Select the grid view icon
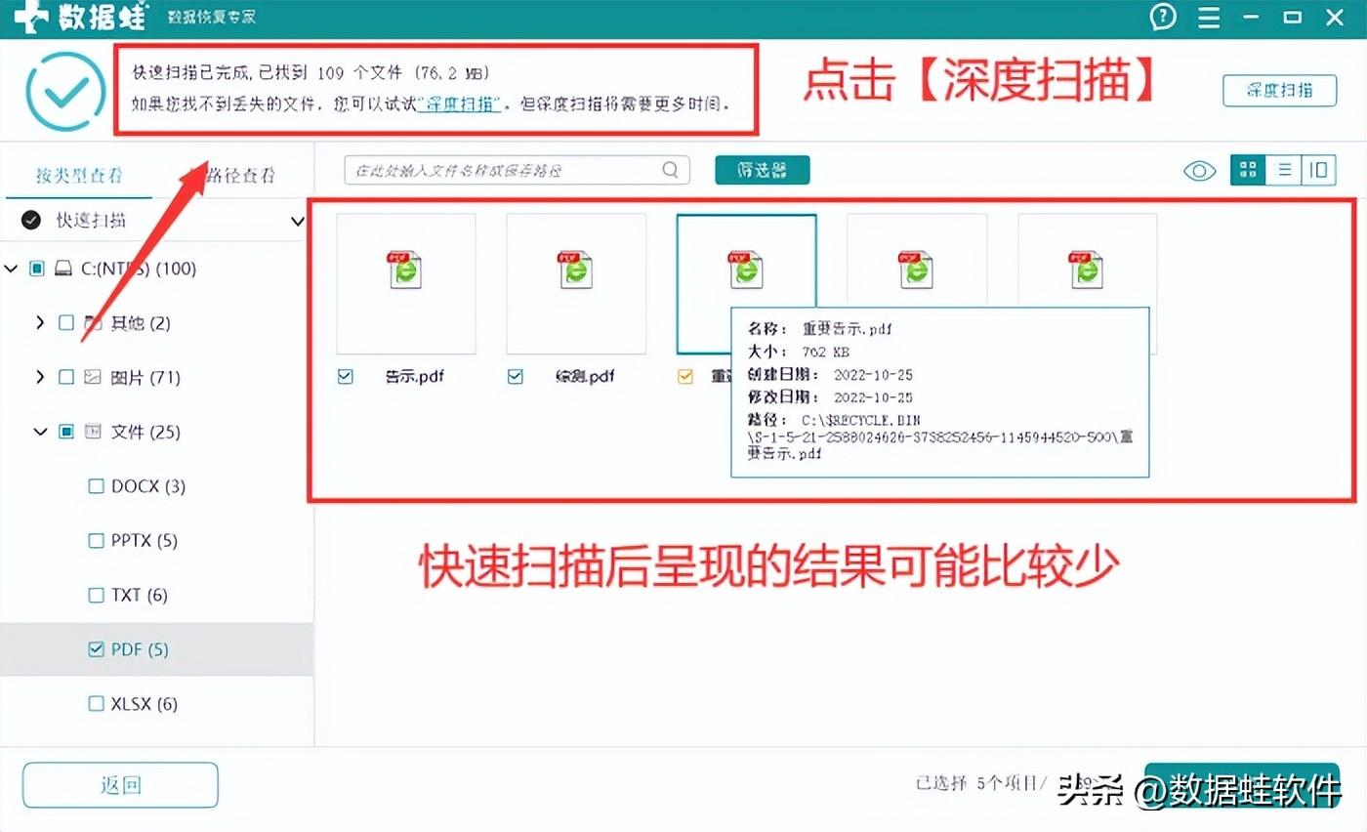Screen dimensions: 1367x832 [1247, 169]
